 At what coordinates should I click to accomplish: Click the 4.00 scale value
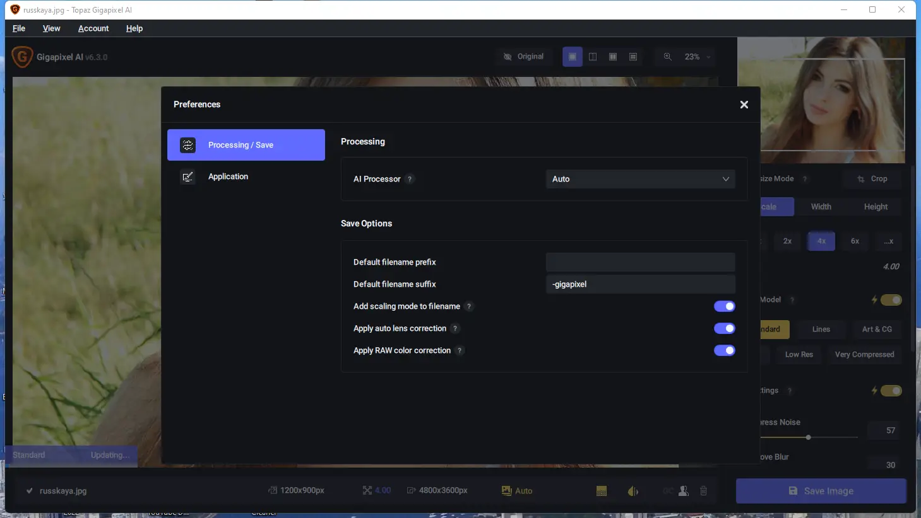click(x=891, y=267)
